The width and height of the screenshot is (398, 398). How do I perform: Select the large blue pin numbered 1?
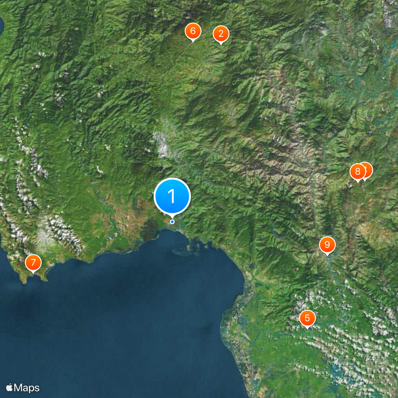click(172, 197)
